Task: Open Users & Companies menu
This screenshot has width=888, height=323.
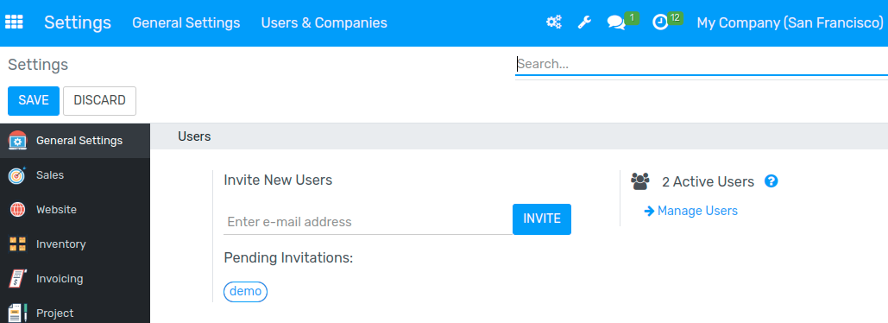Action: (x=324, y=22)
